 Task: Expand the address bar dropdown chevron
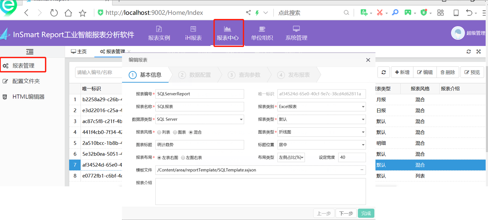tap(266, 13)
